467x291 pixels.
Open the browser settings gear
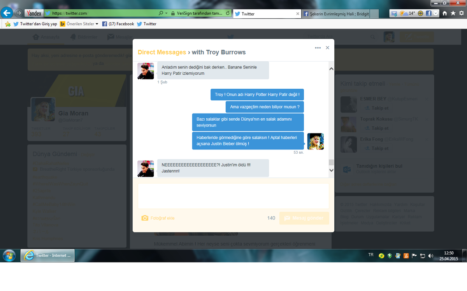click(461, 13)
